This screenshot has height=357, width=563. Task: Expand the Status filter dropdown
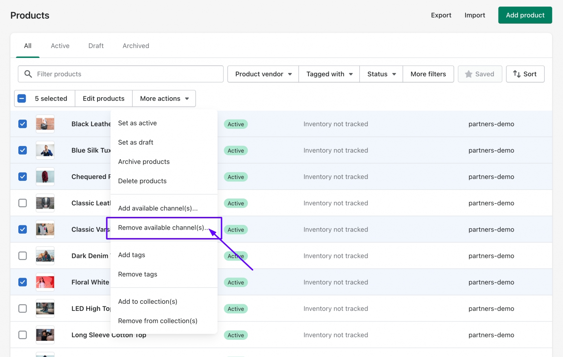(x=381, y=74)
